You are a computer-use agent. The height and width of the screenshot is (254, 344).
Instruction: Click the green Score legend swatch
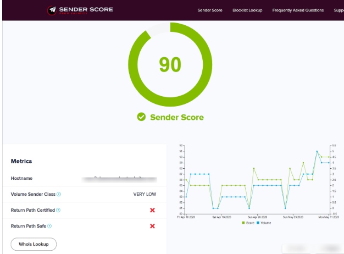pyautogui.click(x=243, y=223)
